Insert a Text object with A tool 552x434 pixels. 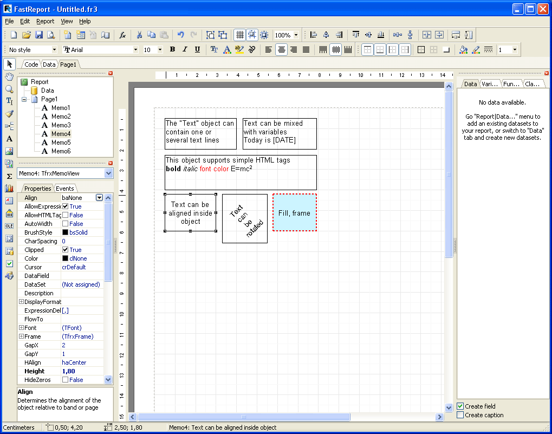click(x=10, y=139)
